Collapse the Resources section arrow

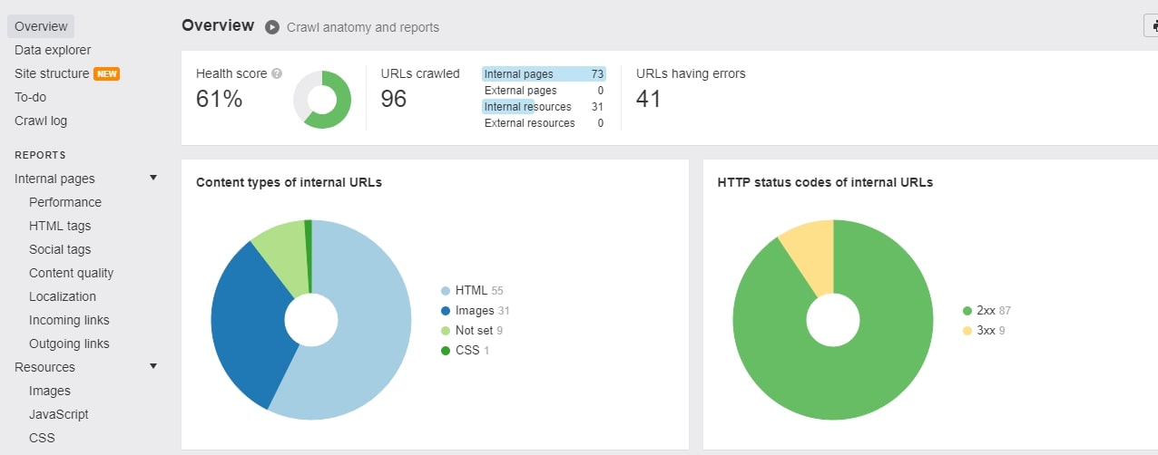tap(153, 366)
